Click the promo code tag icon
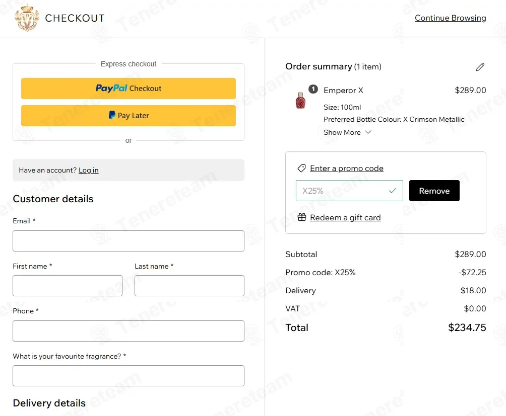 (301, 168)
